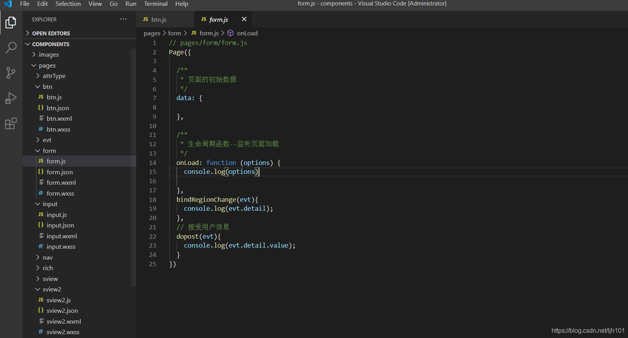The image size is (628, 338).
Task: Click JS icon of btn.js tab
Action: [145, 19]
